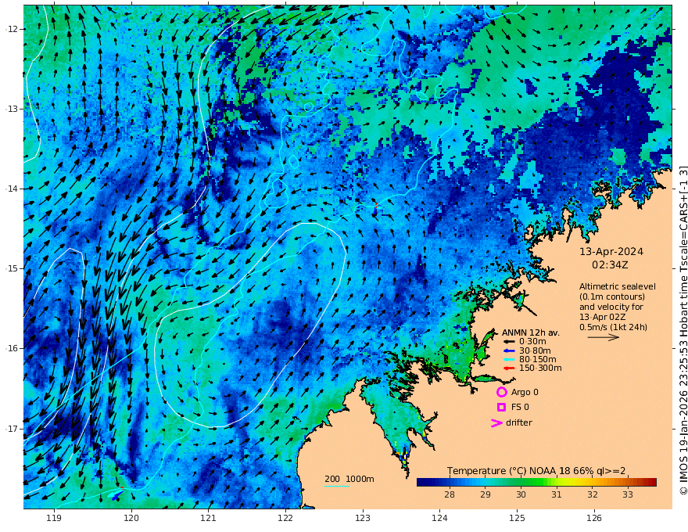The image size is (688, 532).
Task: Click the longitude axis label '125'
Action: (517, 518)
